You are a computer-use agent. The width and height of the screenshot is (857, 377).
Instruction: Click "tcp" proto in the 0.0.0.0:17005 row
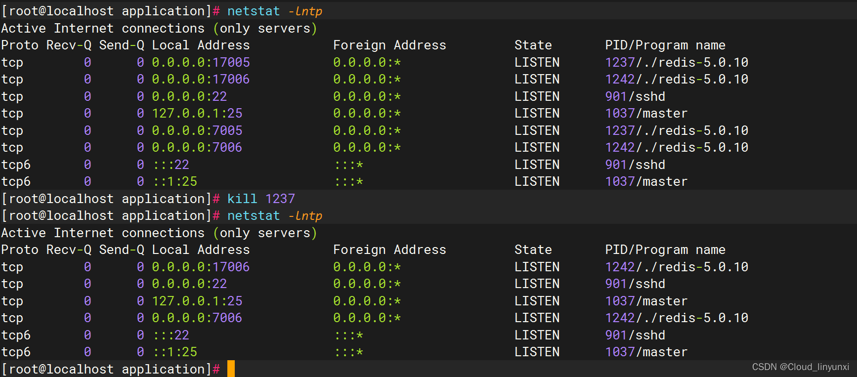tap(12, 62)
